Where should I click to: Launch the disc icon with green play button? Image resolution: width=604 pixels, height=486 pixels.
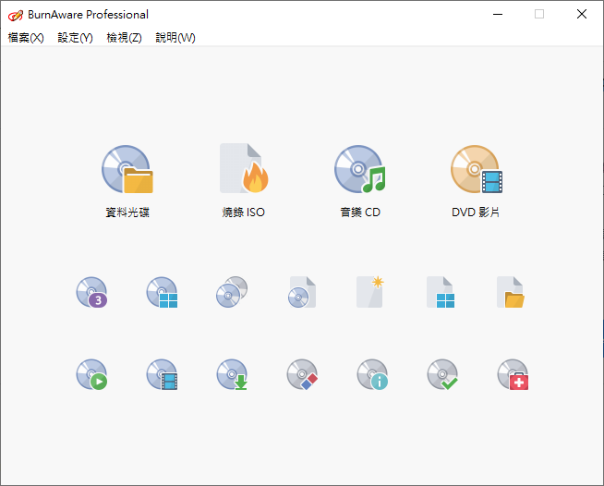tap(91, 374)
